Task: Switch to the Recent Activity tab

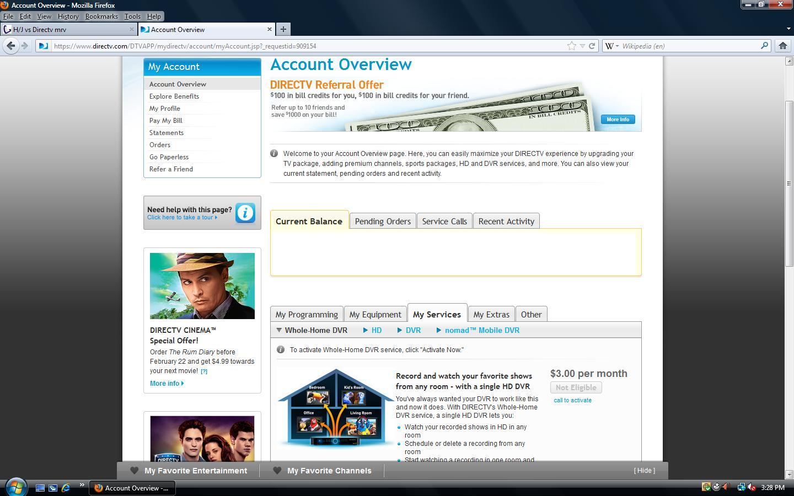Action: 506,221
